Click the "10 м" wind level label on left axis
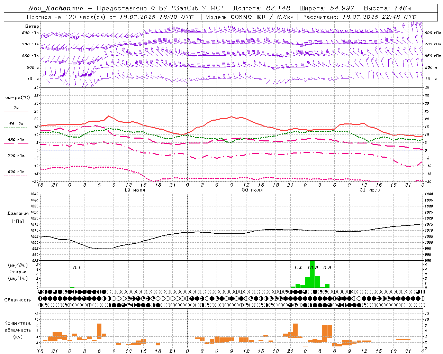This screenshot has width=443, height=354. tap(33, 79)
